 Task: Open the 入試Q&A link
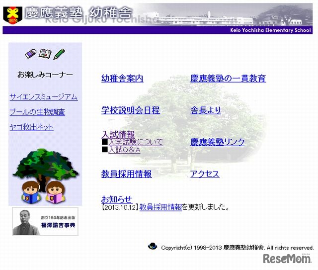(x=124, y=150)
